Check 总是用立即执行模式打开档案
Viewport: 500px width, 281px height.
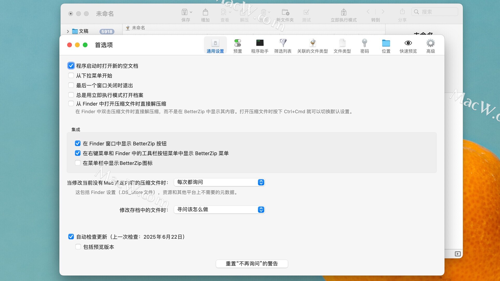71,95
